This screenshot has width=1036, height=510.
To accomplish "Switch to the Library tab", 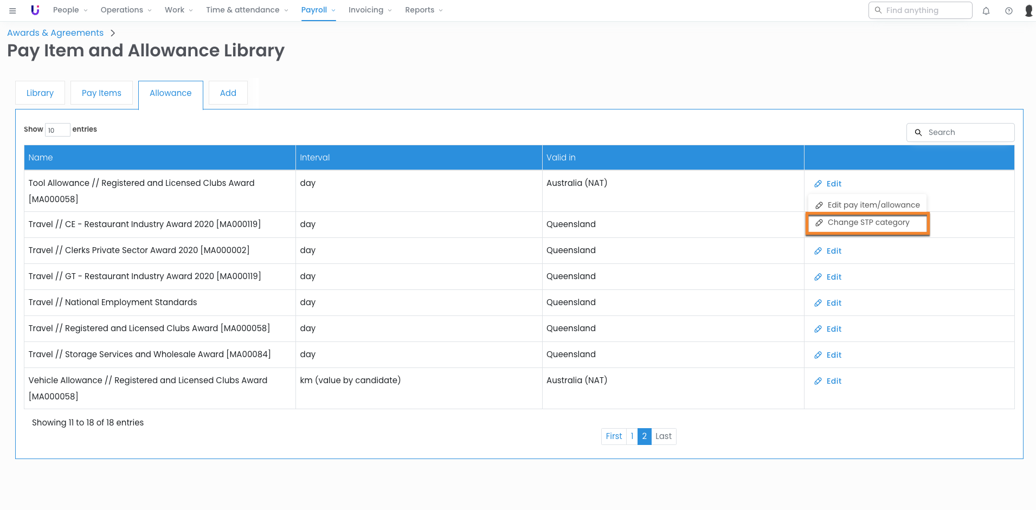I will pyautogui.click(x=40, y=93).
